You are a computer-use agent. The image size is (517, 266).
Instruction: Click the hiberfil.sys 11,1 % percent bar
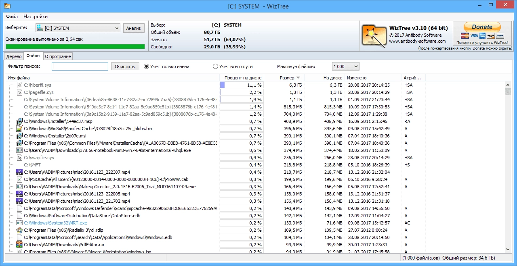coord(242,85)
